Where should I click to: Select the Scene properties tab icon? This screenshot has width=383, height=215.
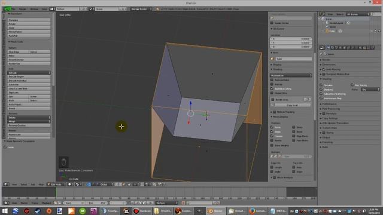[x=336, y=48]
